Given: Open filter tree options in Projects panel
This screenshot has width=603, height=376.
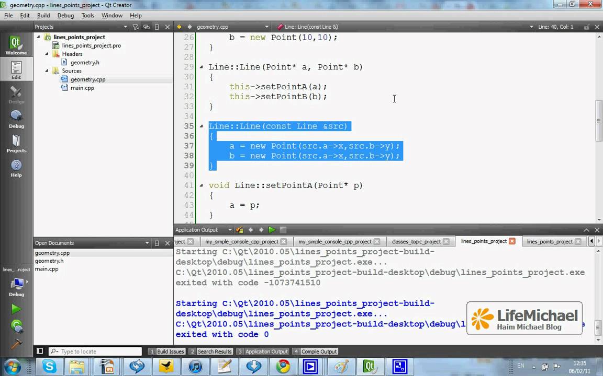Looking at the screenshot, I should point(136,27).
